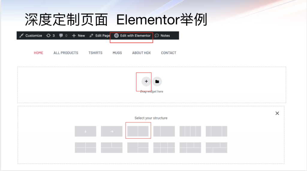The height and width of the screenshot is (171, 307).
Task: Navigate to the TSHIRTS page
Action: 95,53
